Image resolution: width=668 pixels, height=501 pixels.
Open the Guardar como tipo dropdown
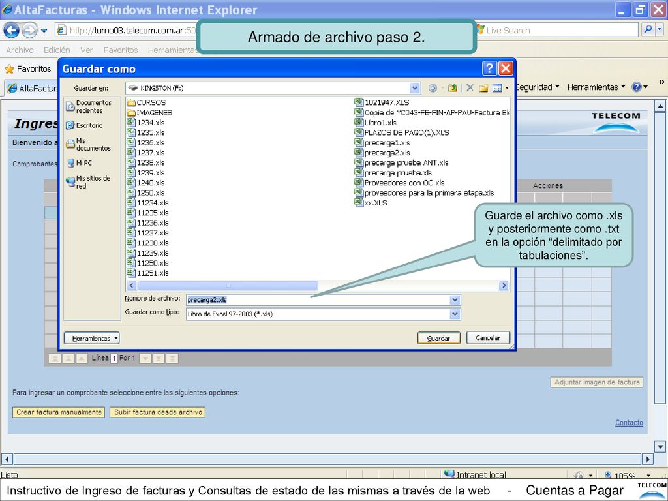tap(455, 314)
